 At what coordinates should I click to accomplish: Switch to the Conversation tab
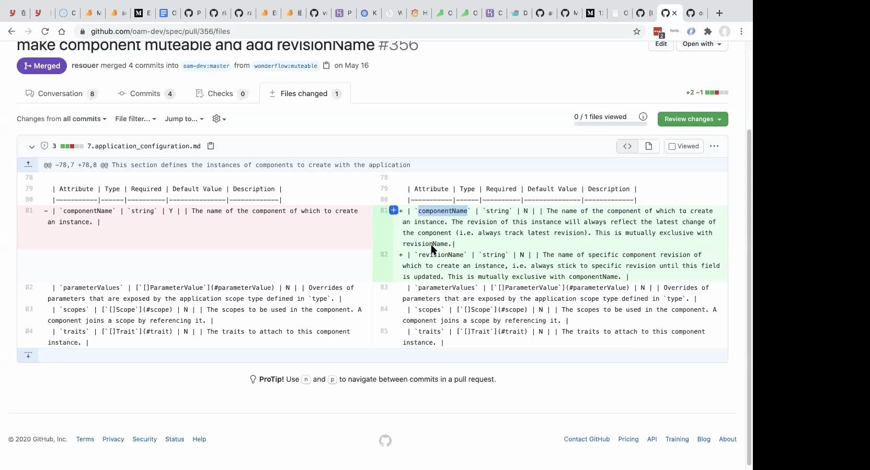click(x=60, y=93)
